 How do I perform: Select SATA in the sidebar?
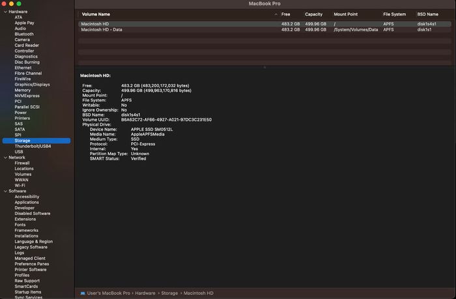pyautogui.click(x=20, y=130)
